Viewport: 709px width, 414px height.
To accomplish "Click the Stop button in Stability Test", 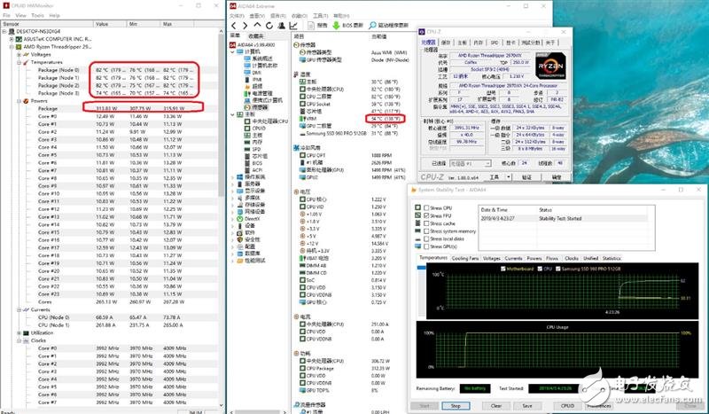I will [456, 406].
